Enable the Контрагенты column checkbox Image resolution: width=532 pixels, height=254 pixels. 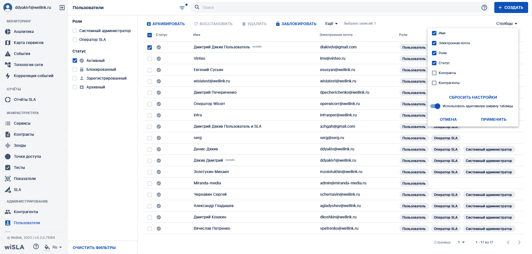tap(434, 83)
